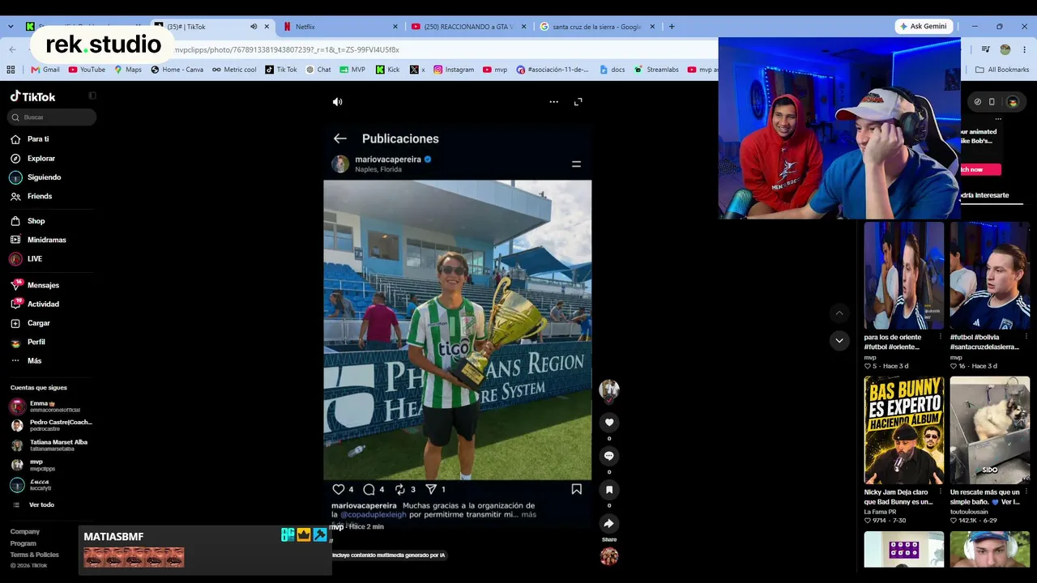Viewport: 1037px width, 583px height.
Task: Enter fullscreen with the expand icon
Action: pos(578,102)
